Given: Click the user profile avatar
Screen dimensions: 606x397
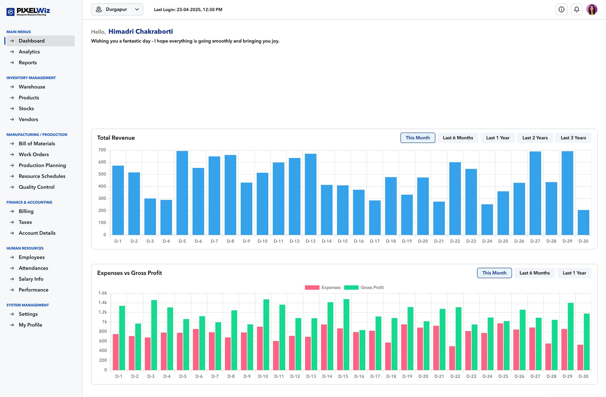Looking at the screenshot, I should coord(592,9).
